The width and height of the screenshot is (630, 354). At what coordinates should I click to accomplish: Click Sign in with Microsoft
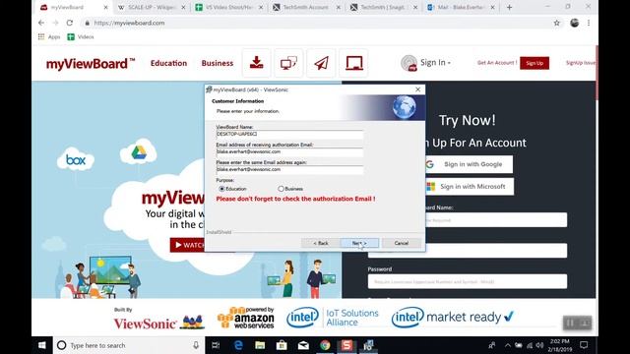click(x=470, y=187)
